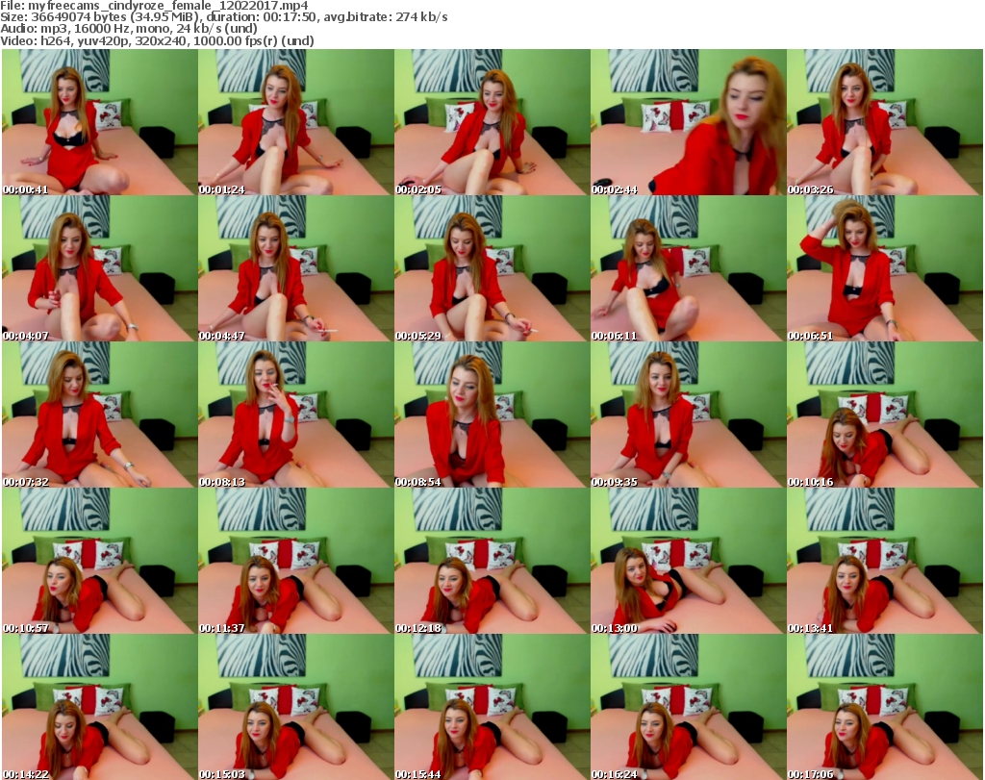The height and width of the screenshot is (780, 985).
Task: Open the frame stamped 00:13:41
Action: [885, 562]
